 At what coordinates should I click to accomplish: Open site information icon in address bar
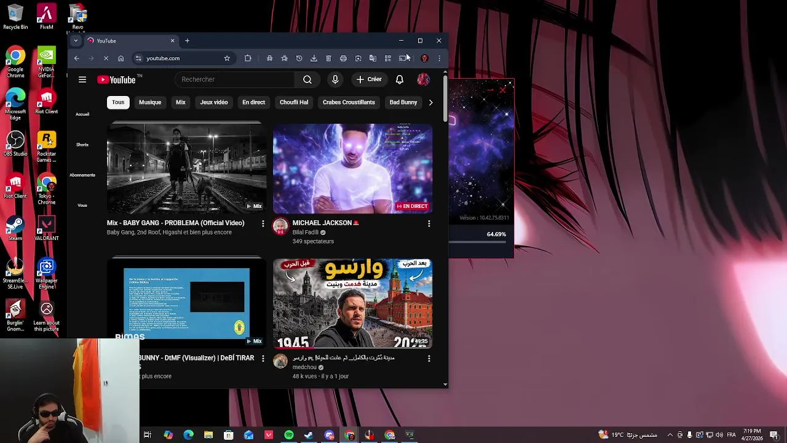(138, 58)
